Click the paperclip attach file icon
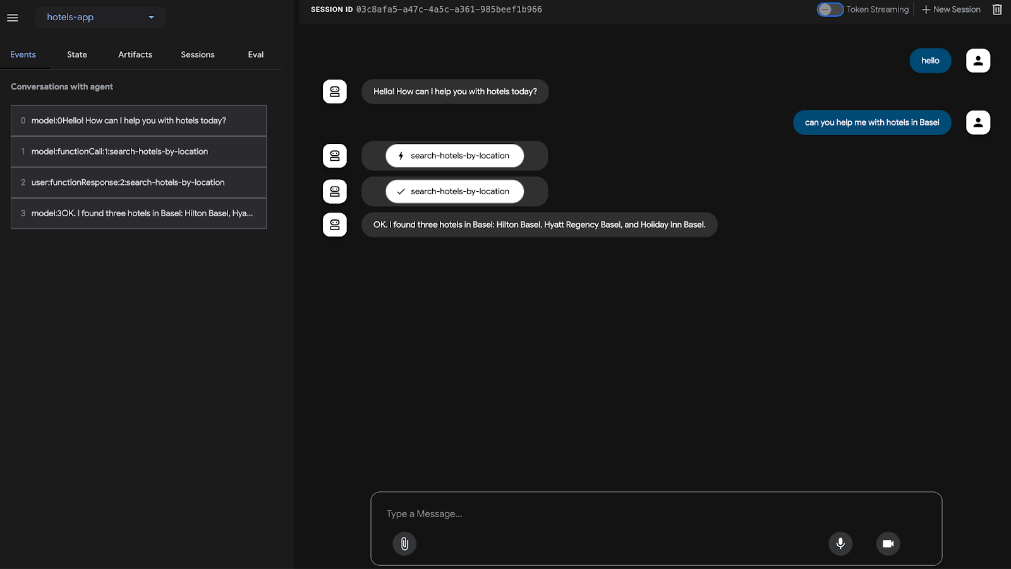Image resolution: width=1011 pixels, height=569 pixels. coord(404,544)
